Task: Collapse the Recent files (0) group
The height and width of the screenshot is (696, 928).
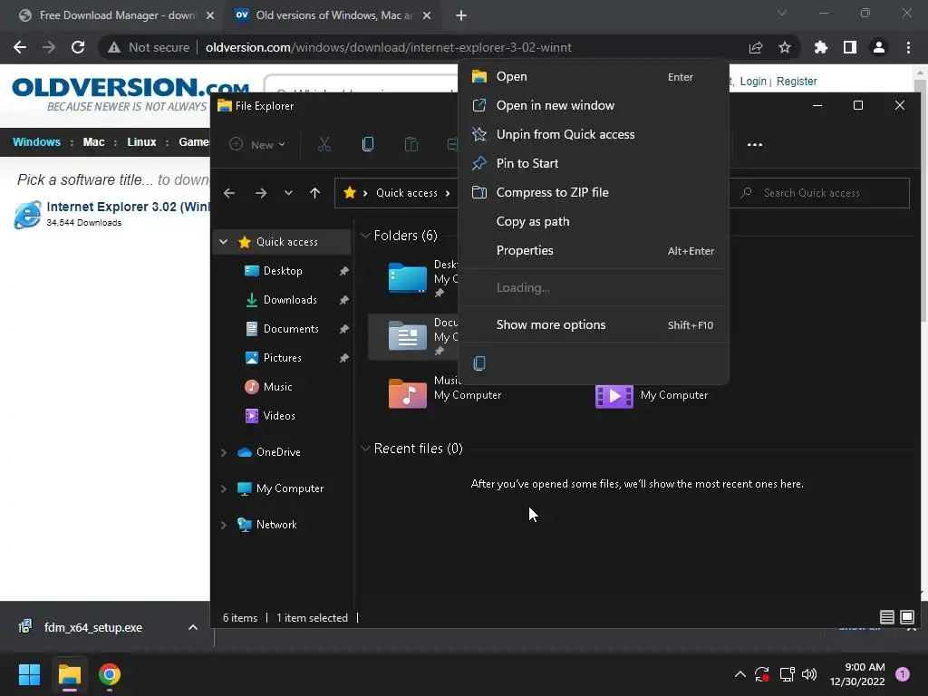Action: coord(365,448)
